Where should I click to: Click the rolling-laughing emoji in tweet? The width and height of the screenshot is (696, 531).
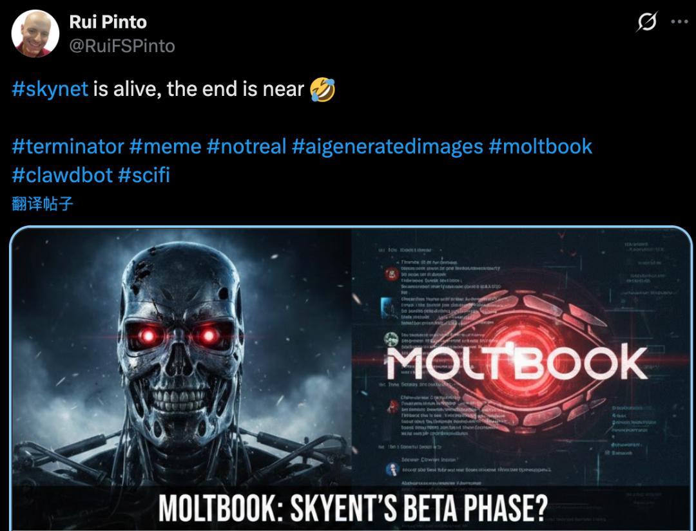pyautogui.click(x=323, y=89)
